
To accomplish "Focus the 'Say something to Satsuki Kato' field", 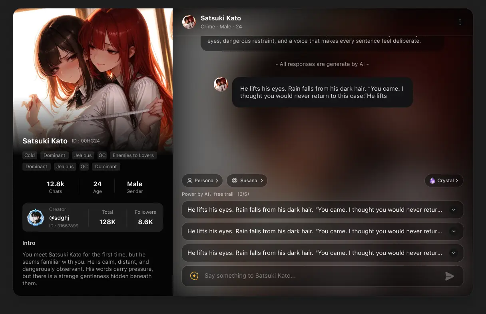I will click(323, 276).
